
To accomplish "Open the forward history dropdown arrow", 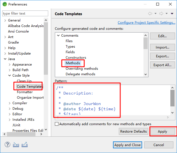I will click(x=166, y=14).
